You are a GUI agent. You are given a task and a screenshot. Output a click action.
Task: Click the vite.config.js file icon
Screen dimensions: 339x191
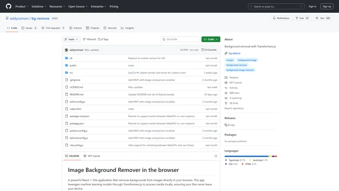click(67, 145)
